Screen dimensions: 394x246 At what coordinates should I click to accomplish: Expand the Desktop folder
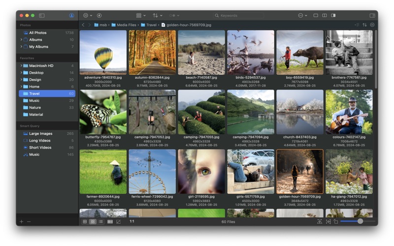coord(21,73)
